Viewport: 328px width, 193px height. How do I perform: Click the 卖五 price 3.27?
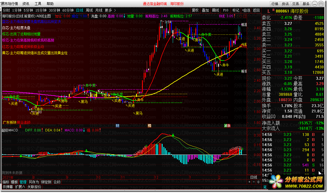coord(288,23)
